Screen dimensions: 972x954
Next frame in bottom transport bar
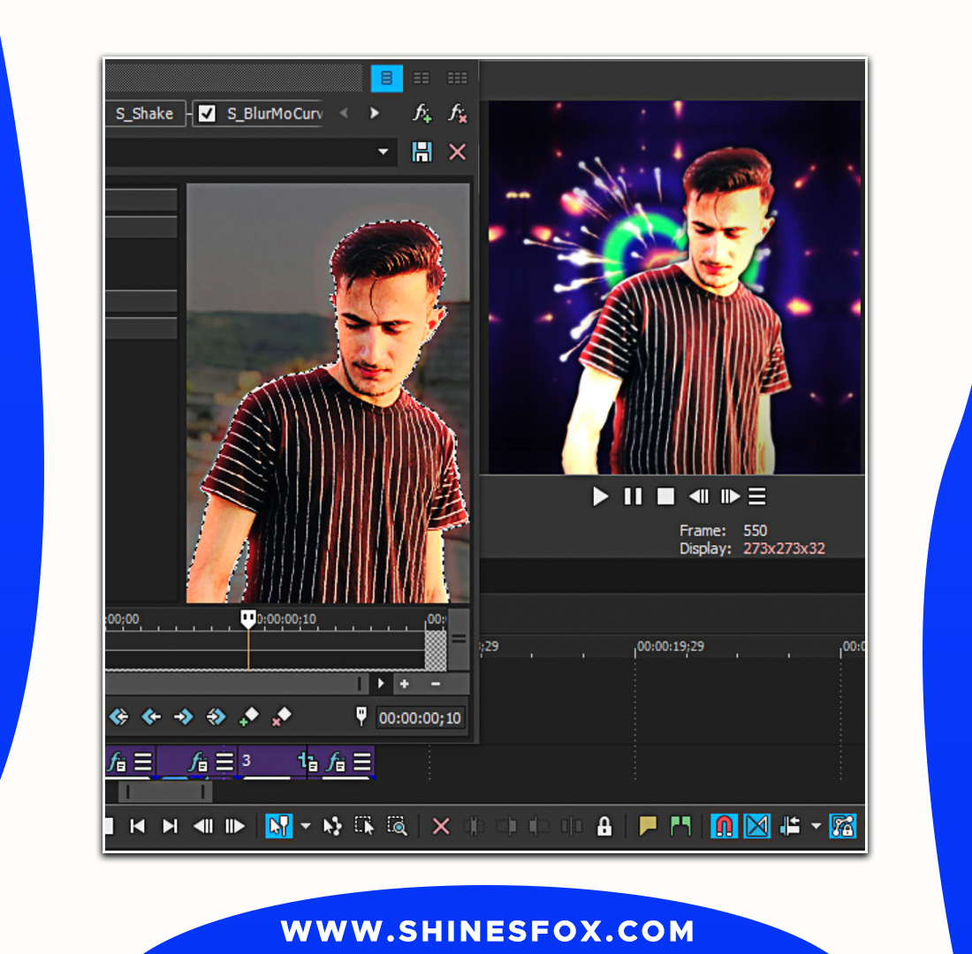pos(235,826)
